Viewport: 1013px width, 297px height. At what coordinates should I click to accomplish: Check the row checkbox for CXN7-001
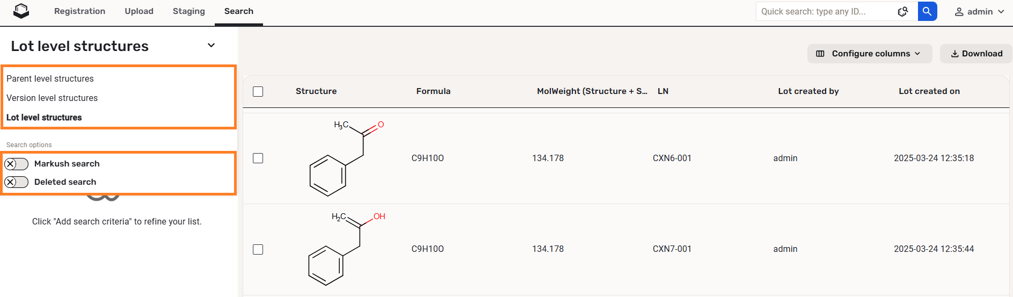pyautogui.click(x=258, y=249)
